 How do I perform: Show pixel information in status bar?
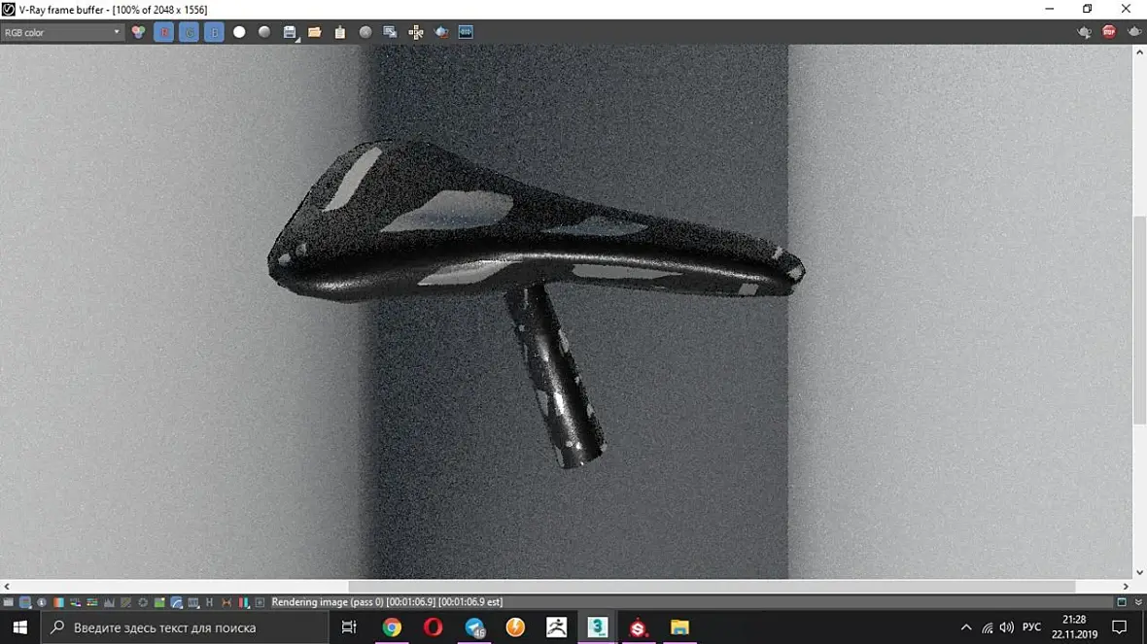[x=42, y=602]
